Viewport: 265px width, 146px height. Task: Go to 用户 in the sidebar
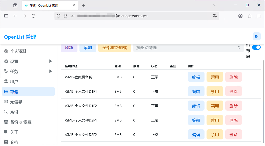click(14, 82)
